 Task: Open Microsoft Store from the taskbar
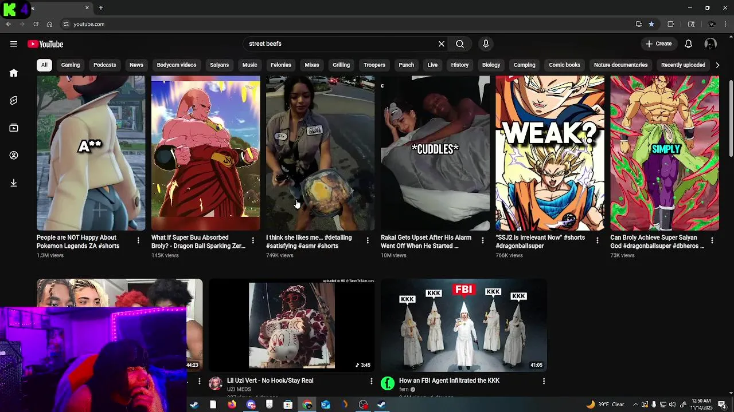click(x=288, y=405)
